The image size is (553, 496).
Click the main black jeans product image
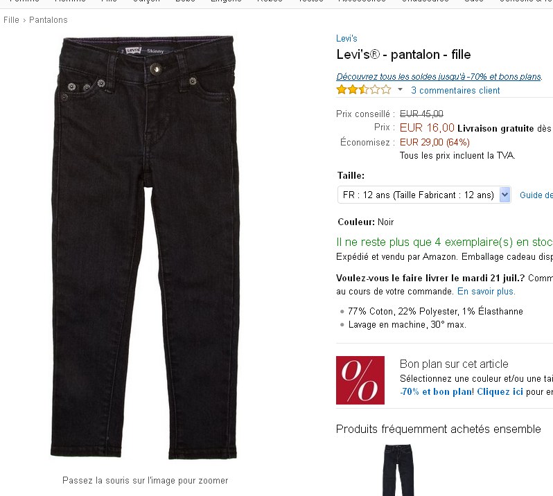(x=146, y=247)
